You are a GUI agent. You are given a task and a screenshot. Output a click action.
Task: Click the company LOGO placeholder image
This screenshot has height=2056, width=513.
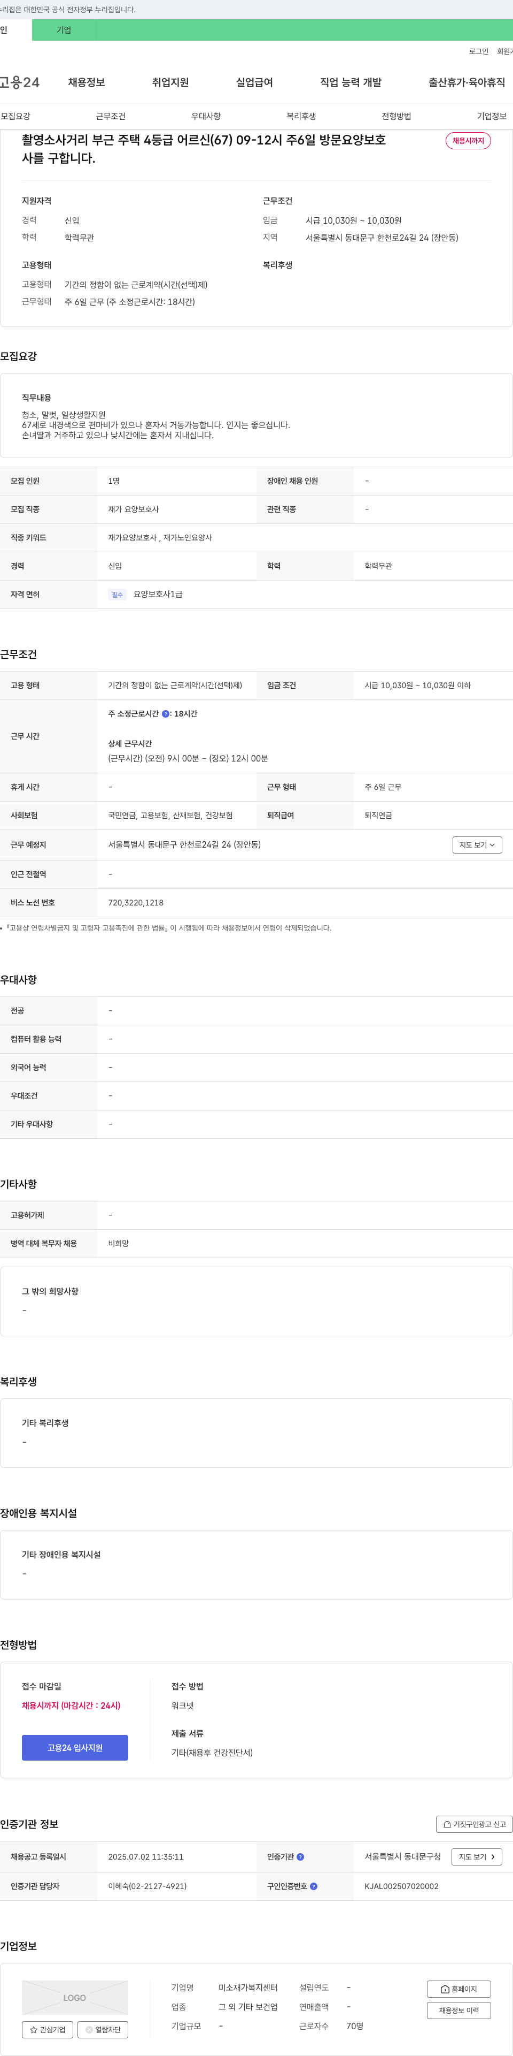pyautogui.click(x=75, y=1997)
